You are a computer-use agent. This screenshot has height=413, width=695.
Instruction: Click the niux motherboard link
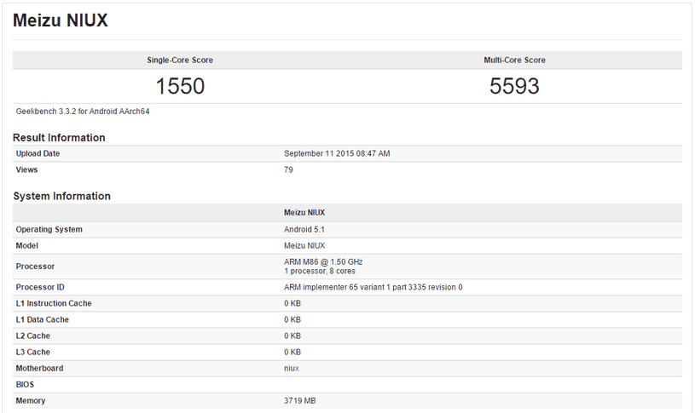[x=292, y=368]
